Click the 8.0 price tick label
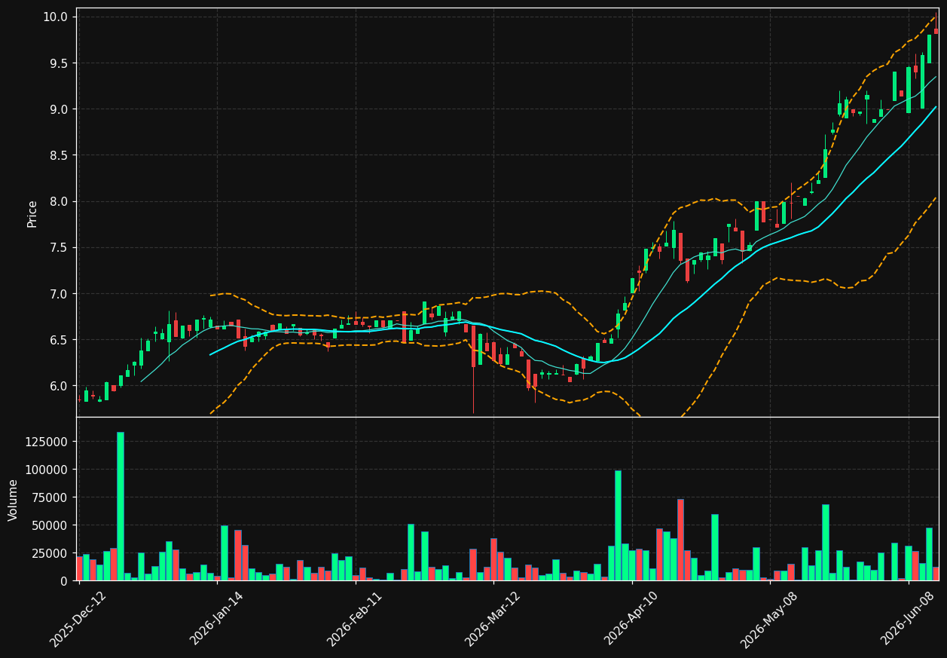This screenshot has height=658, width=947. coord(59,201)
